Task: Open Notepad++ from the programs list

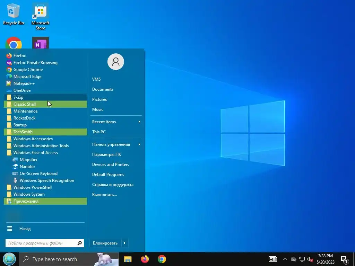Action: point(45,83)
